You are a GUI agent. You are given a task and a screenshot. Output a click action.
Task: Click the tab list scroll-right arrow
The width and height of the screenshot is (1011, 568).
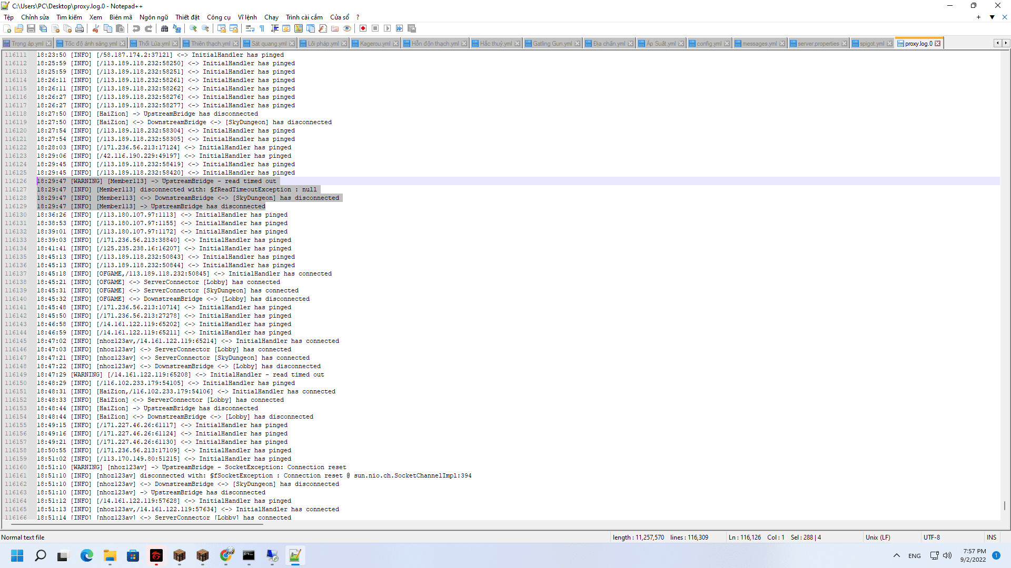pyautogui.click(x=1006, y=43)
